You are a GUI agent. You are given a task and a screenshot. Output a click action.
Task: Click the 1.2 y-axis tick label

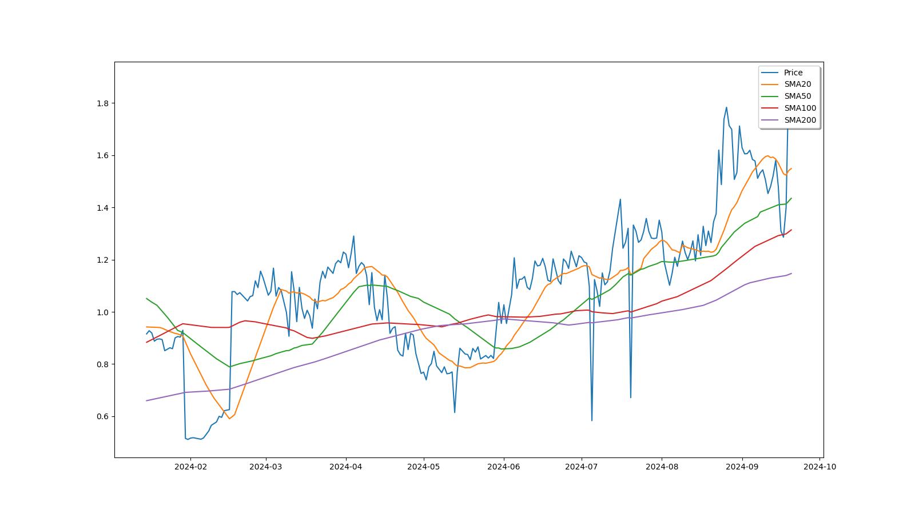[103, 260]
